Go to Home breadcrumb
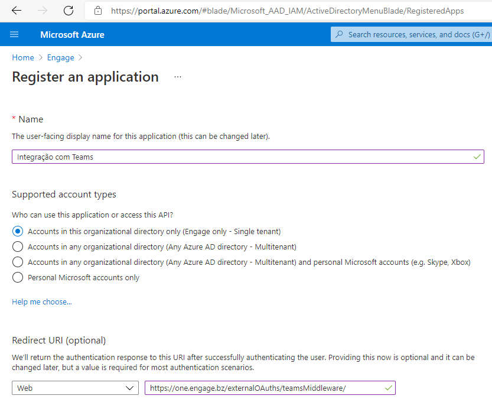 click(23, 57)
